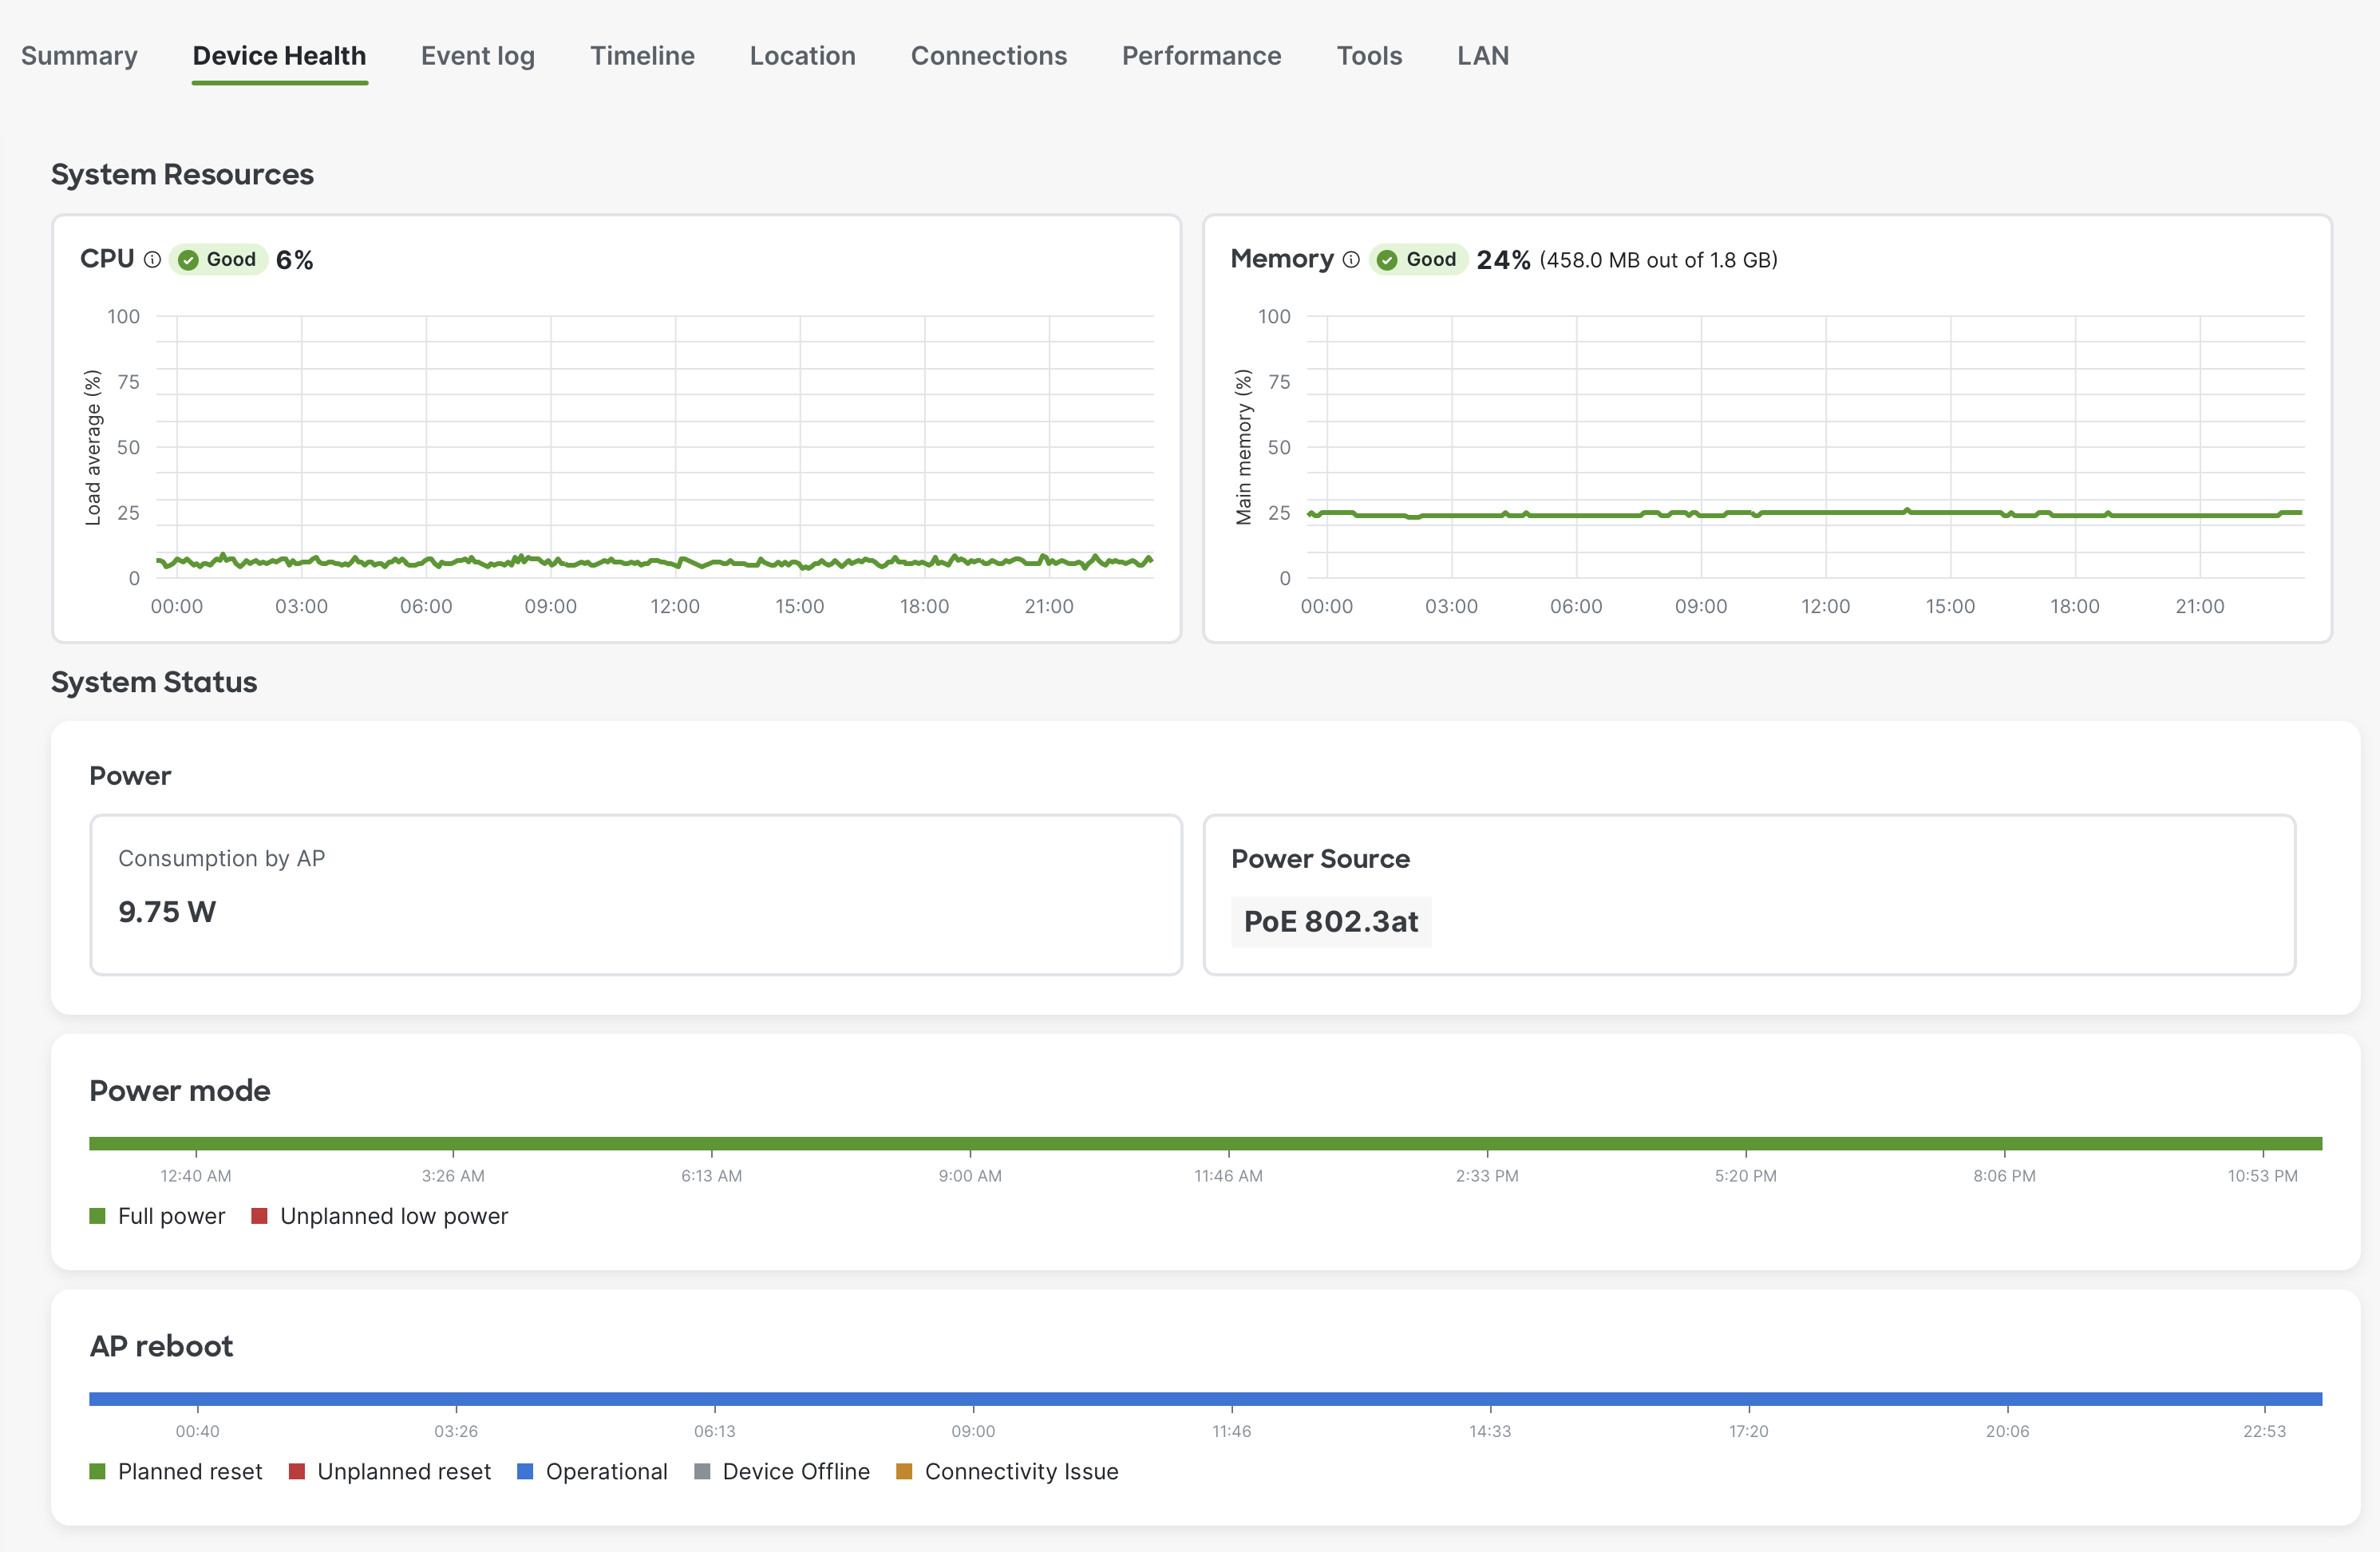Click the green checkmark in Memory Good badge
This screenshot has height=1552, width=2380.
pos(1388,259)
